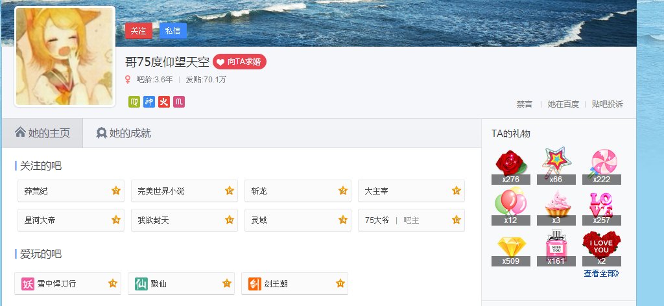Click the yellow diamond gift x509
Viewport: 664px width, 306px height.
point(511,248)
